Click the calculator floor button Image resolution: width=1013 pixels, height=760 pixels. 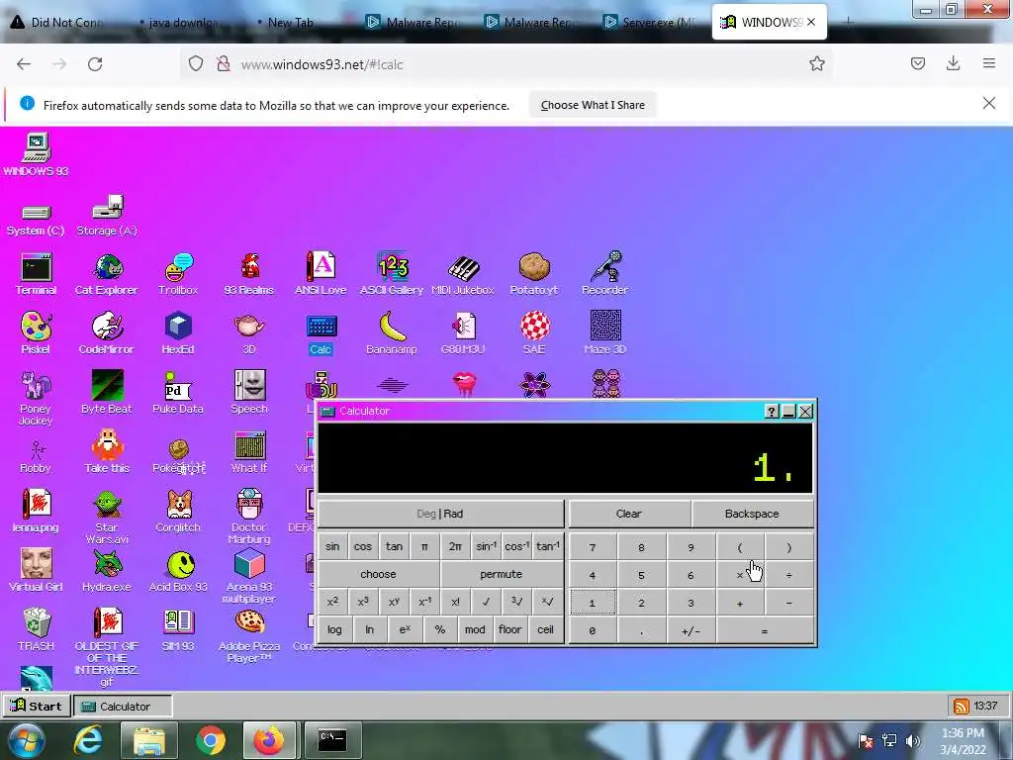(509, 629)
